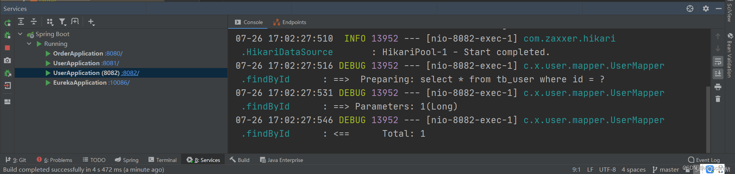Open the Filter dropdown in Services toolbar
Viewport: 735px width, 174px height.
pos(62,22)
